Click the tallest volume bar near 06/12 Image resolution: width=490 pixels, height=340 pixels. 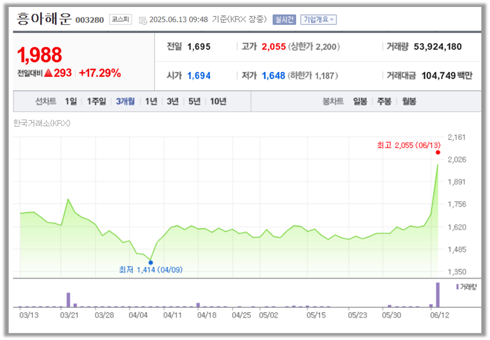438,295
